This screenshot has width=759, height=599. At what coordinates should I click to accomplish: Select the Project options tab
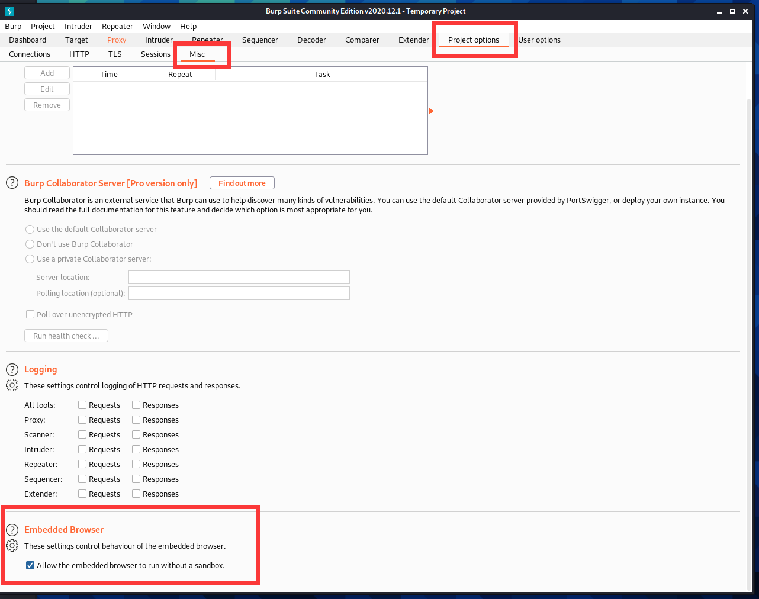(474, 40)
